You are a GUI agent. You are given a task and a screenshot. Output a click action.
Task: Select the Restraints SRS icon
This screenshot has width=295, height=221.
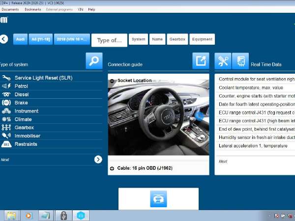[x=6, y=144]
